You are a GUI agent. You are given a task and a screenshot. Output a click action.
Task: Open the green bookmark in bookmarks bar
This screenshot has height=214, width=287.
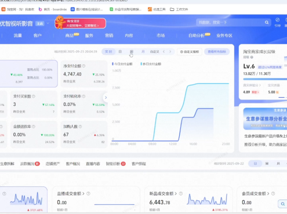(x=125, y=9)
